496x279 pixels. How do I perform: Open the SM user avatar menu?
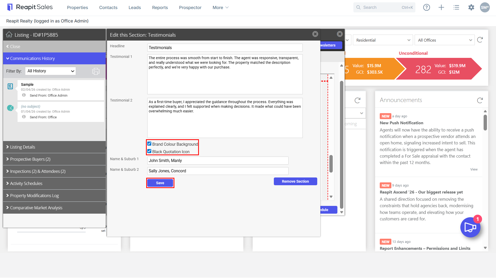(x=485, y=7)
